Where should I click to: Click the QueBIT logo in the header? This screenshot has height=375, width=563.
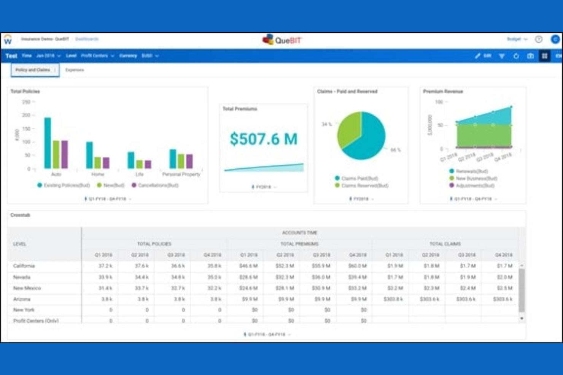[x=282, y=40]
